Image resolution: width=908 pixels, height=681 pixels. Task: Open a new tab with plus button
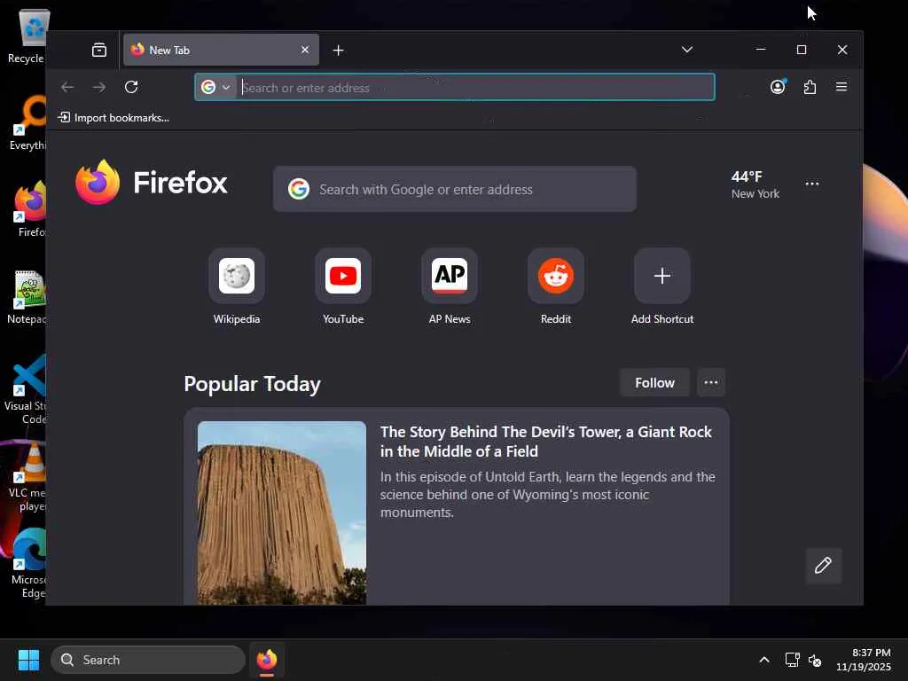[x=338, y=51]
